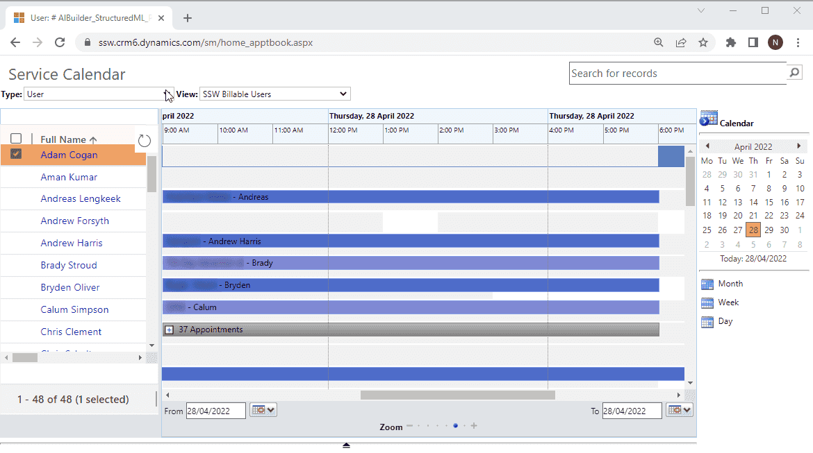Click the zoom out minus icon
813x453 pixels.
coord(409,426)
